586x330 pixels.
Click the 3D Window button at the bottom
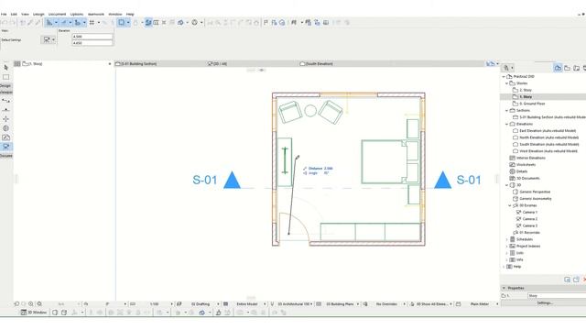34,313
